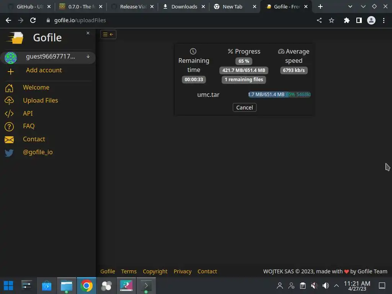The height and width of the screenshot is (294, 392).
Task: Click the speaker volume tray icon
Action: [325, 286]
